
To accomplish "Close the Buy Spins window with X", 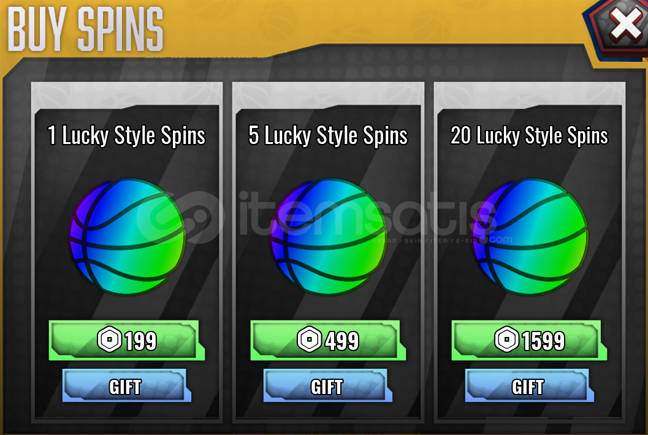I will [x=625, y=25].
